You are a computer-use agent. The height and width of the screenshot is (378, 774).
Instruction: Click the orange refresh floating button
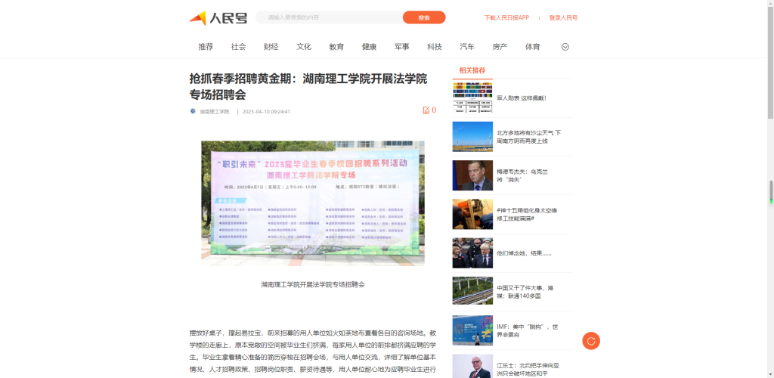590,341
